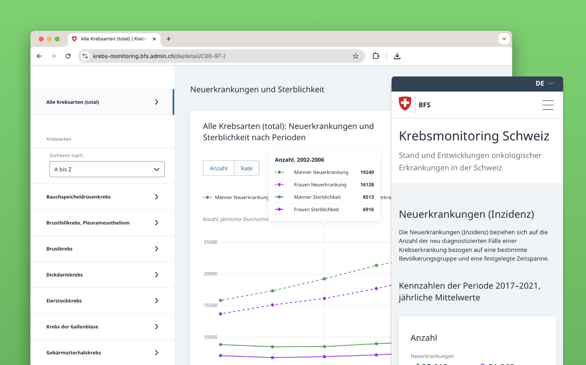586x365 pixels.
Task: Click the Krebs der Gallenblase chevron arrow
Action: pyautogui.click(x=157, y=327)
